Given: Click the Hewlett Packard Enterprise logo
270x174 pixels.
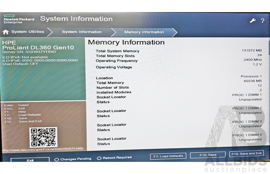Looking at the screenshot, I should pos(19,20).
